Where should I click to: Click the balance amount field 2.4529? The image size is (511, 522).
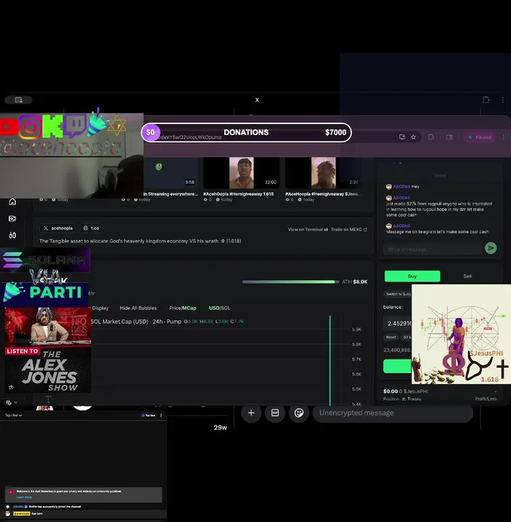tap(398, 323)
